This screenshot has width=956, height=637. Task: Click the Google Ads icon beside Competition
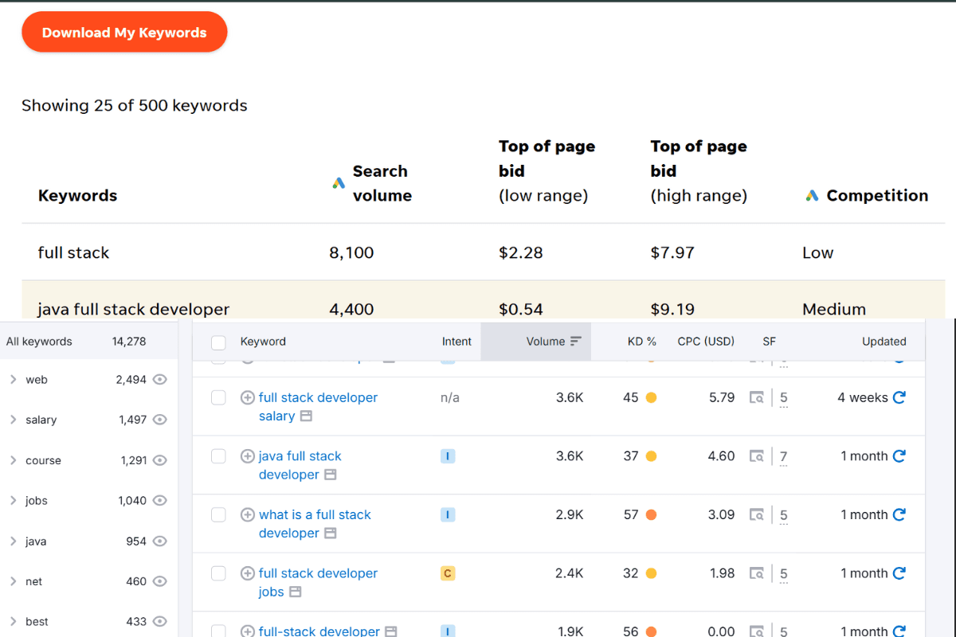[x=812, y=195]
